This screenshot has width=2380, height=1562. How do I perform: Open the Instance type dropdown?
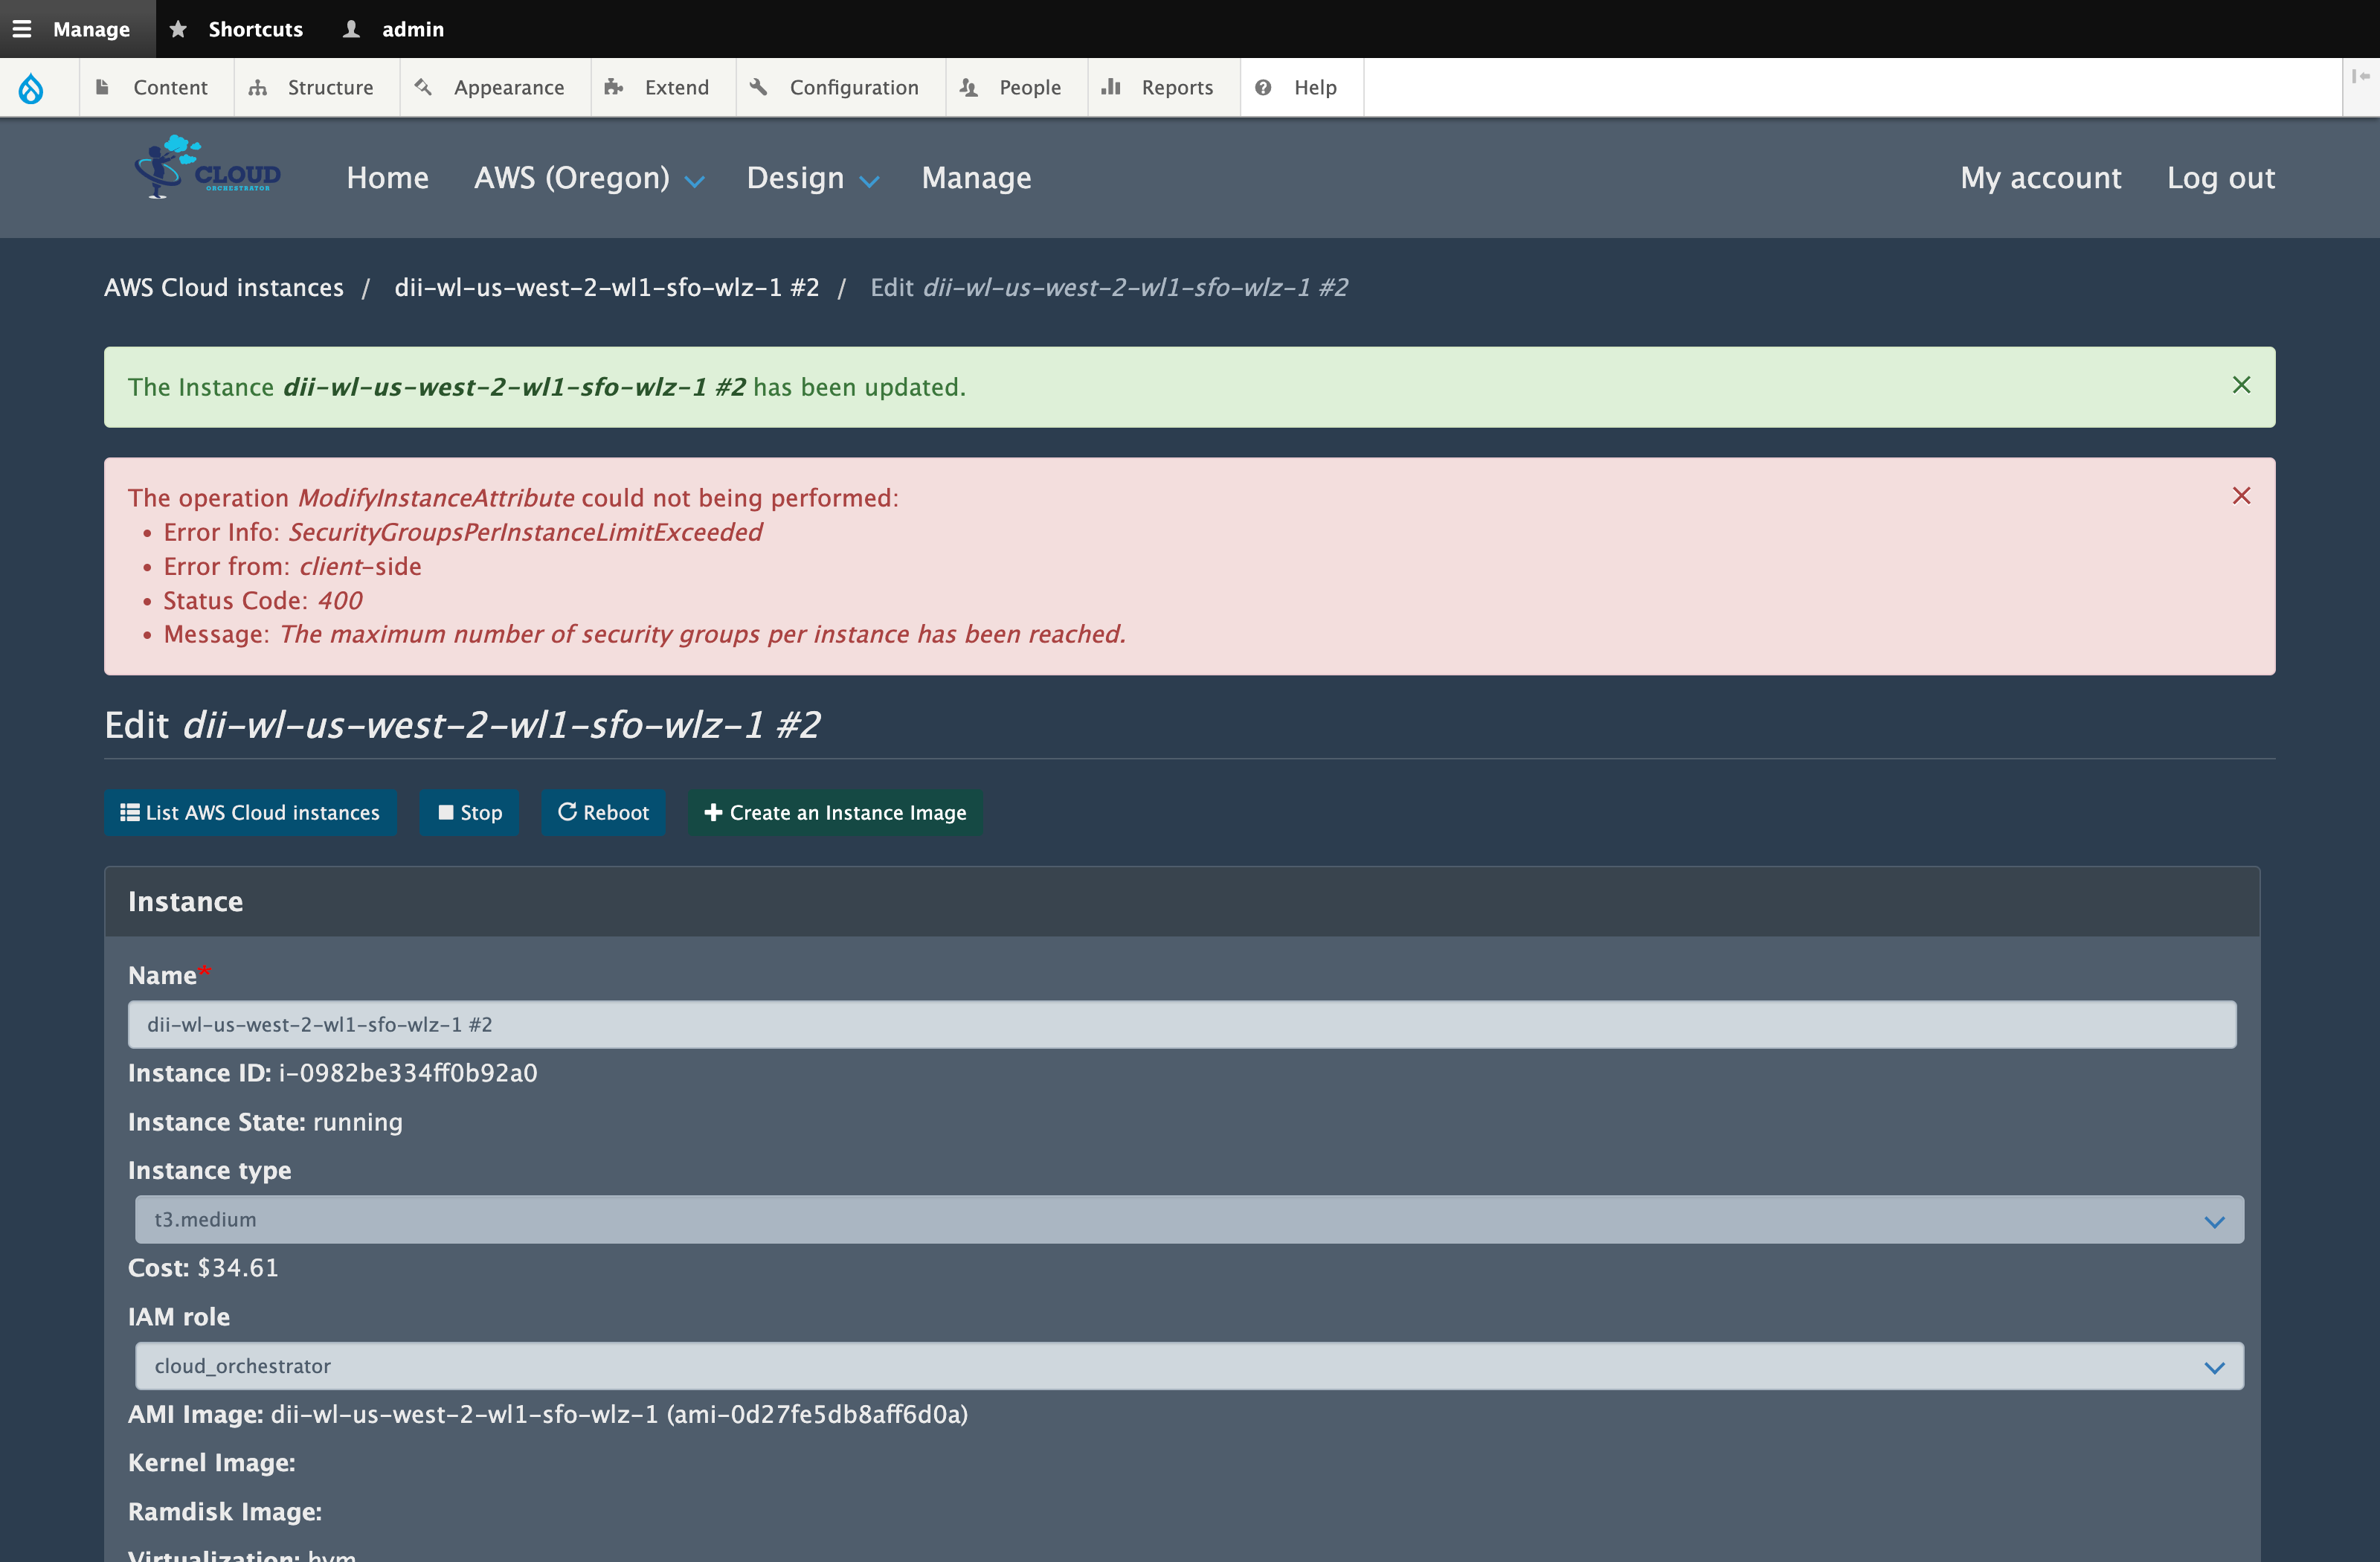coord(1189,1220)
